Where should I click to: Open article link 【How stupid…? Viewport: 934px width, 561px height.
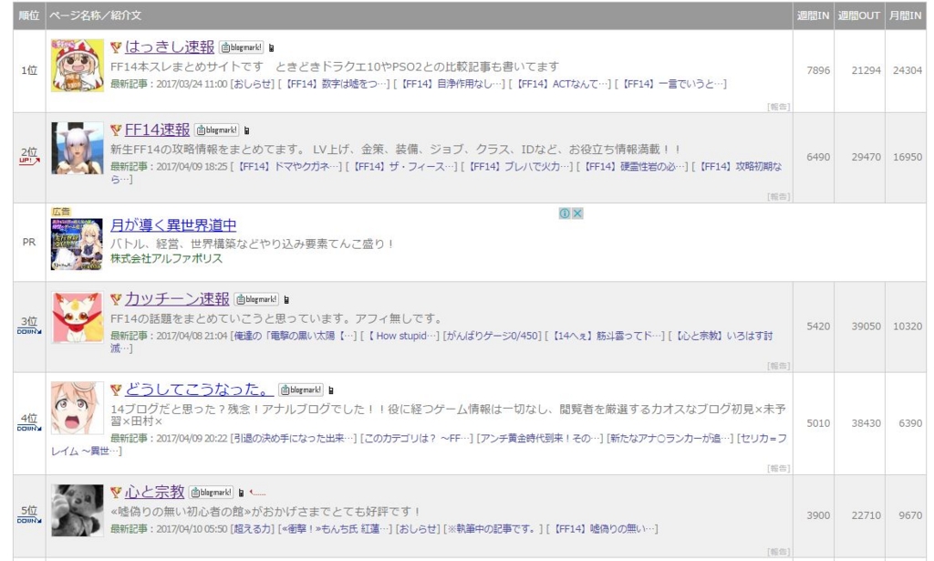tap(401, 336)
